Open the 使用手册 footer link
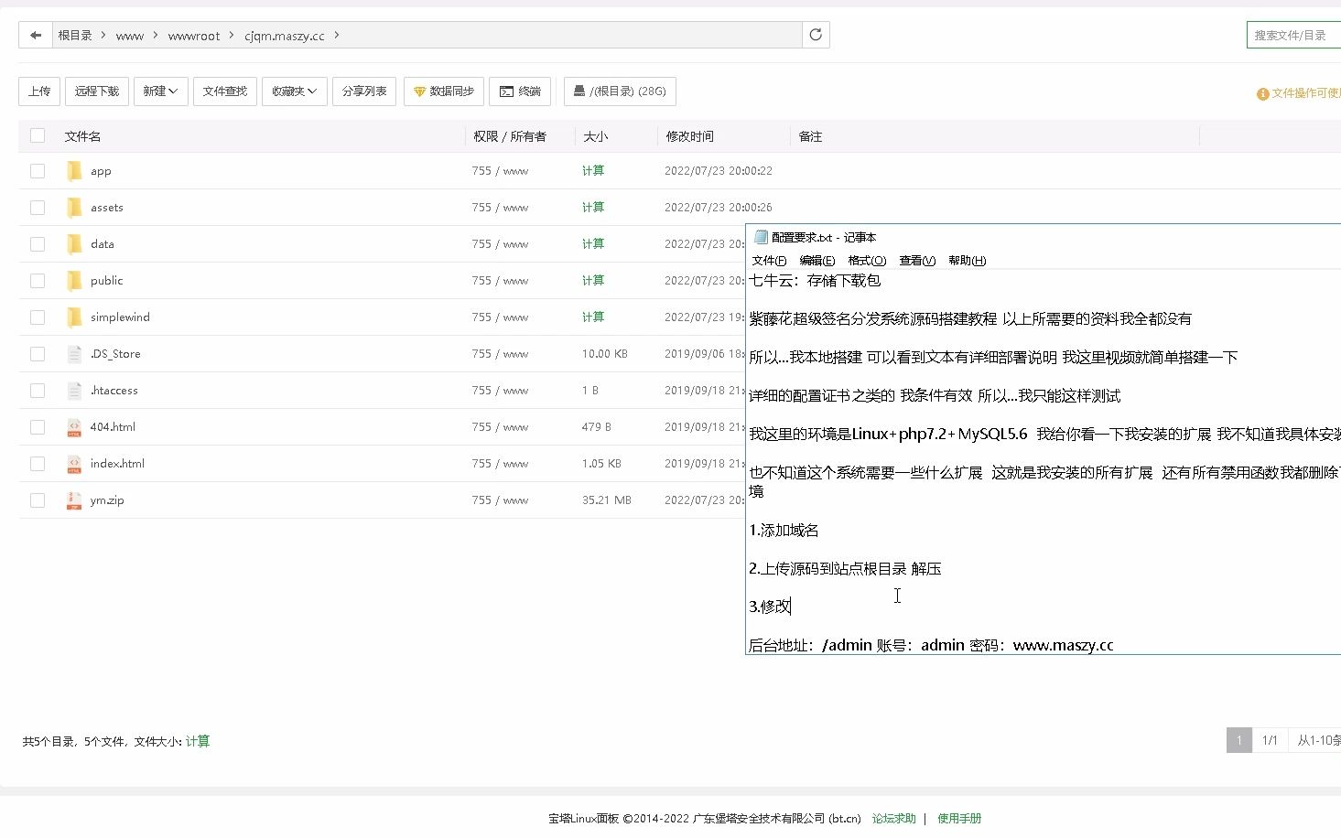Viewport: 1341px width, 838px height. (959, 819)
